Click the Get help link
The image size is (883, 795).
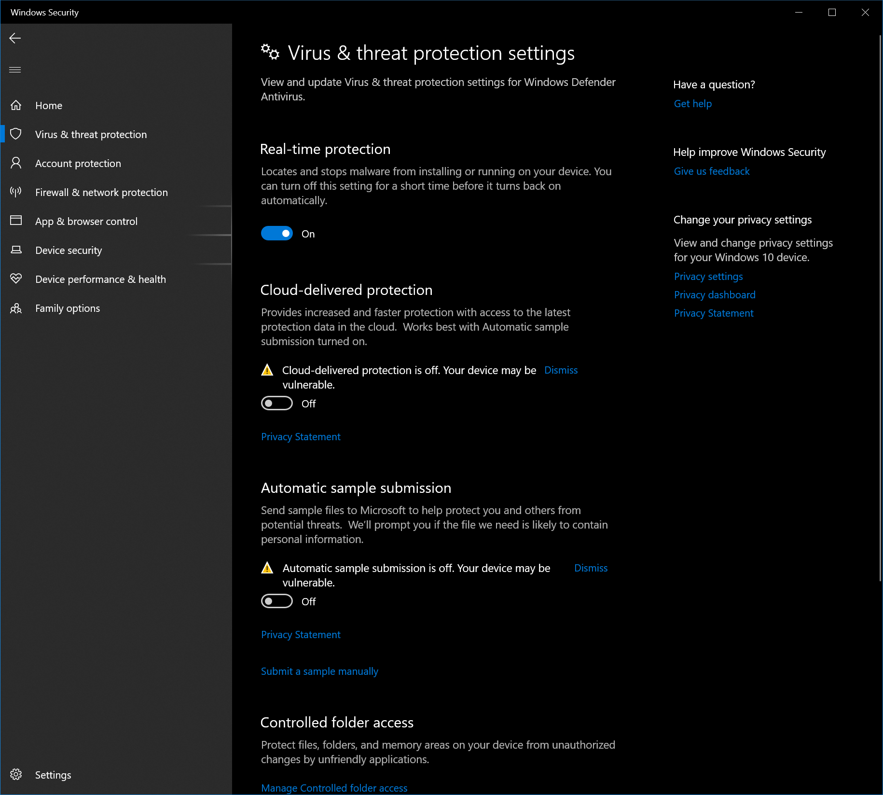pyautogui.click(x=692, y=104)
